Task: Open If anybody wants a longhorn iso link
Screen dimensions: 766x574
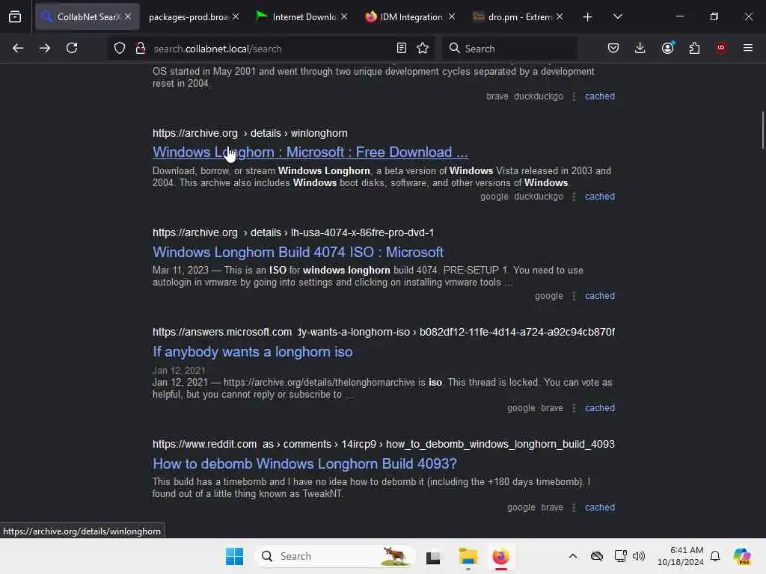Action: (x=253, y=352)
